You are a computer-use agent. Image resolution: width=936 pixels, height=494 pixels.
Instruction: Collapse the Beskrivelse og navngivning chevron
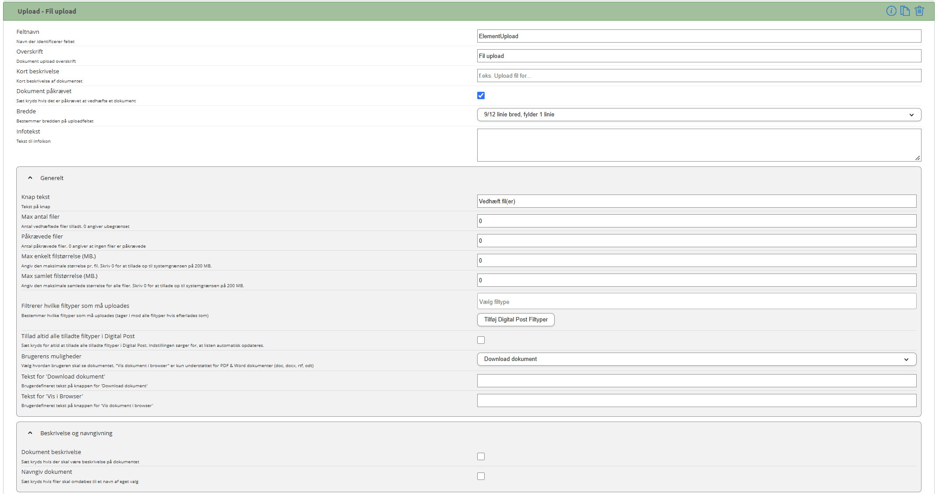(x=30, y=433)
